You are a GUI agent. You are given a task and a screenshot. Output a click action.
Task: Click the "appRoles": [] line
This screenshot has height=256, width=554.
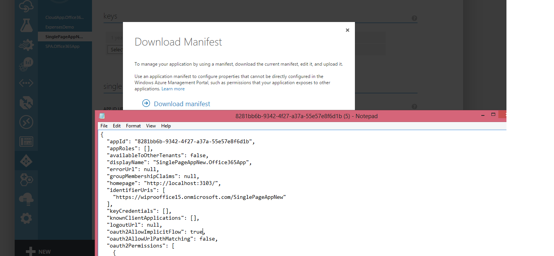(130, 148)
